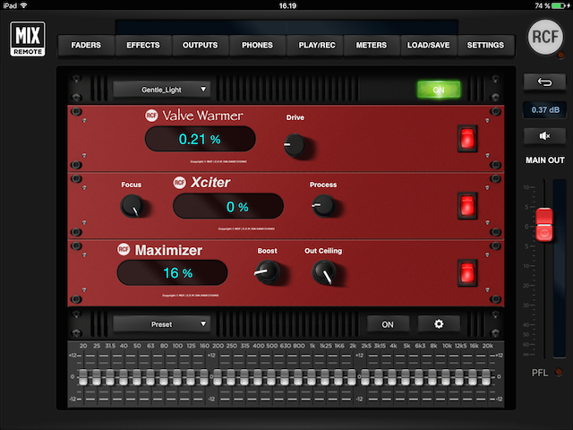Click the 1k equalizer fader
The image size is (573, 430).
pyautogui.click(x=312, y=377)
